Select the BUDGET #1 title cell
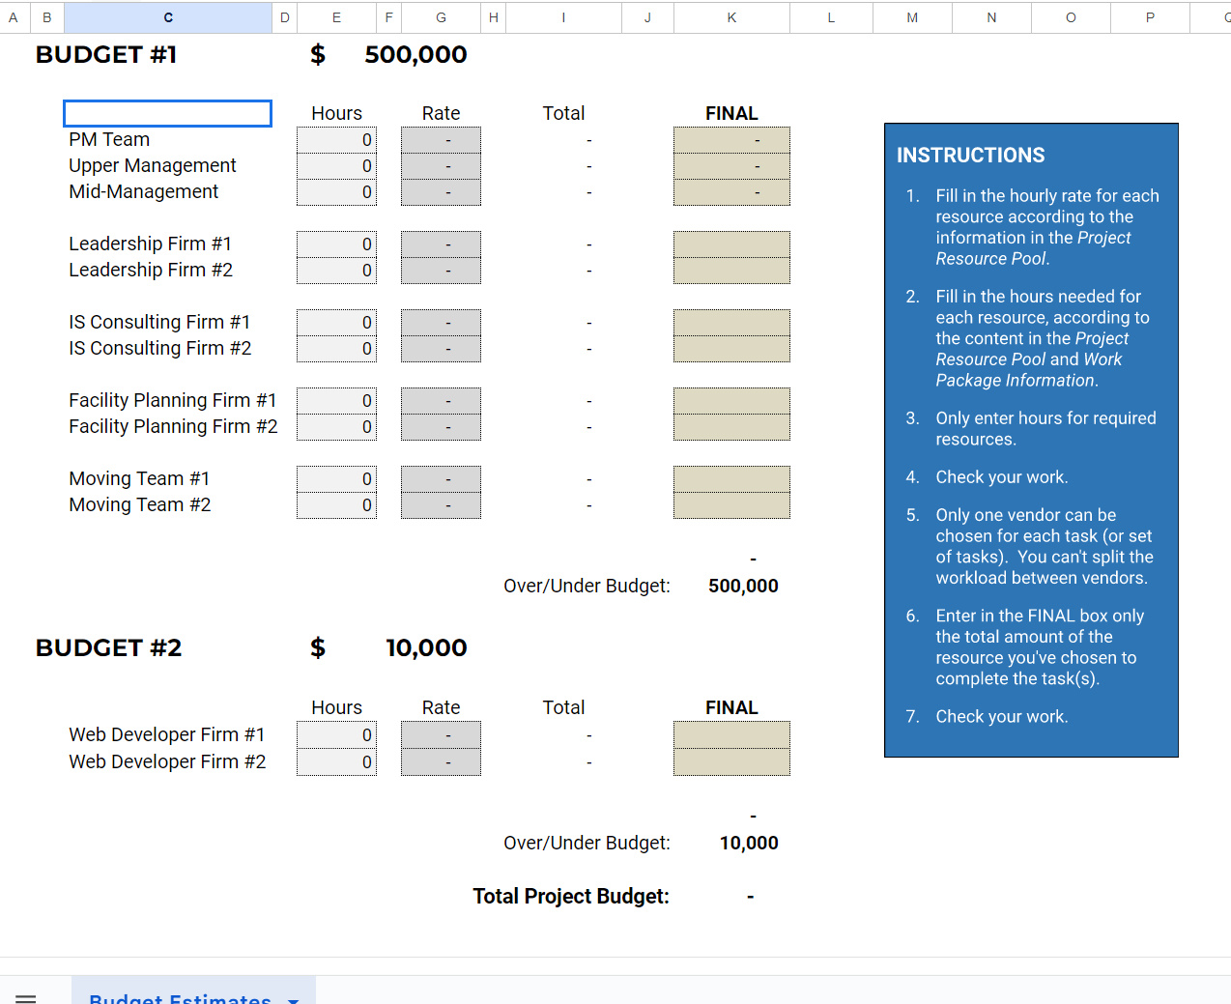This screenshot has width=1231, height=1004. [106, 55]
